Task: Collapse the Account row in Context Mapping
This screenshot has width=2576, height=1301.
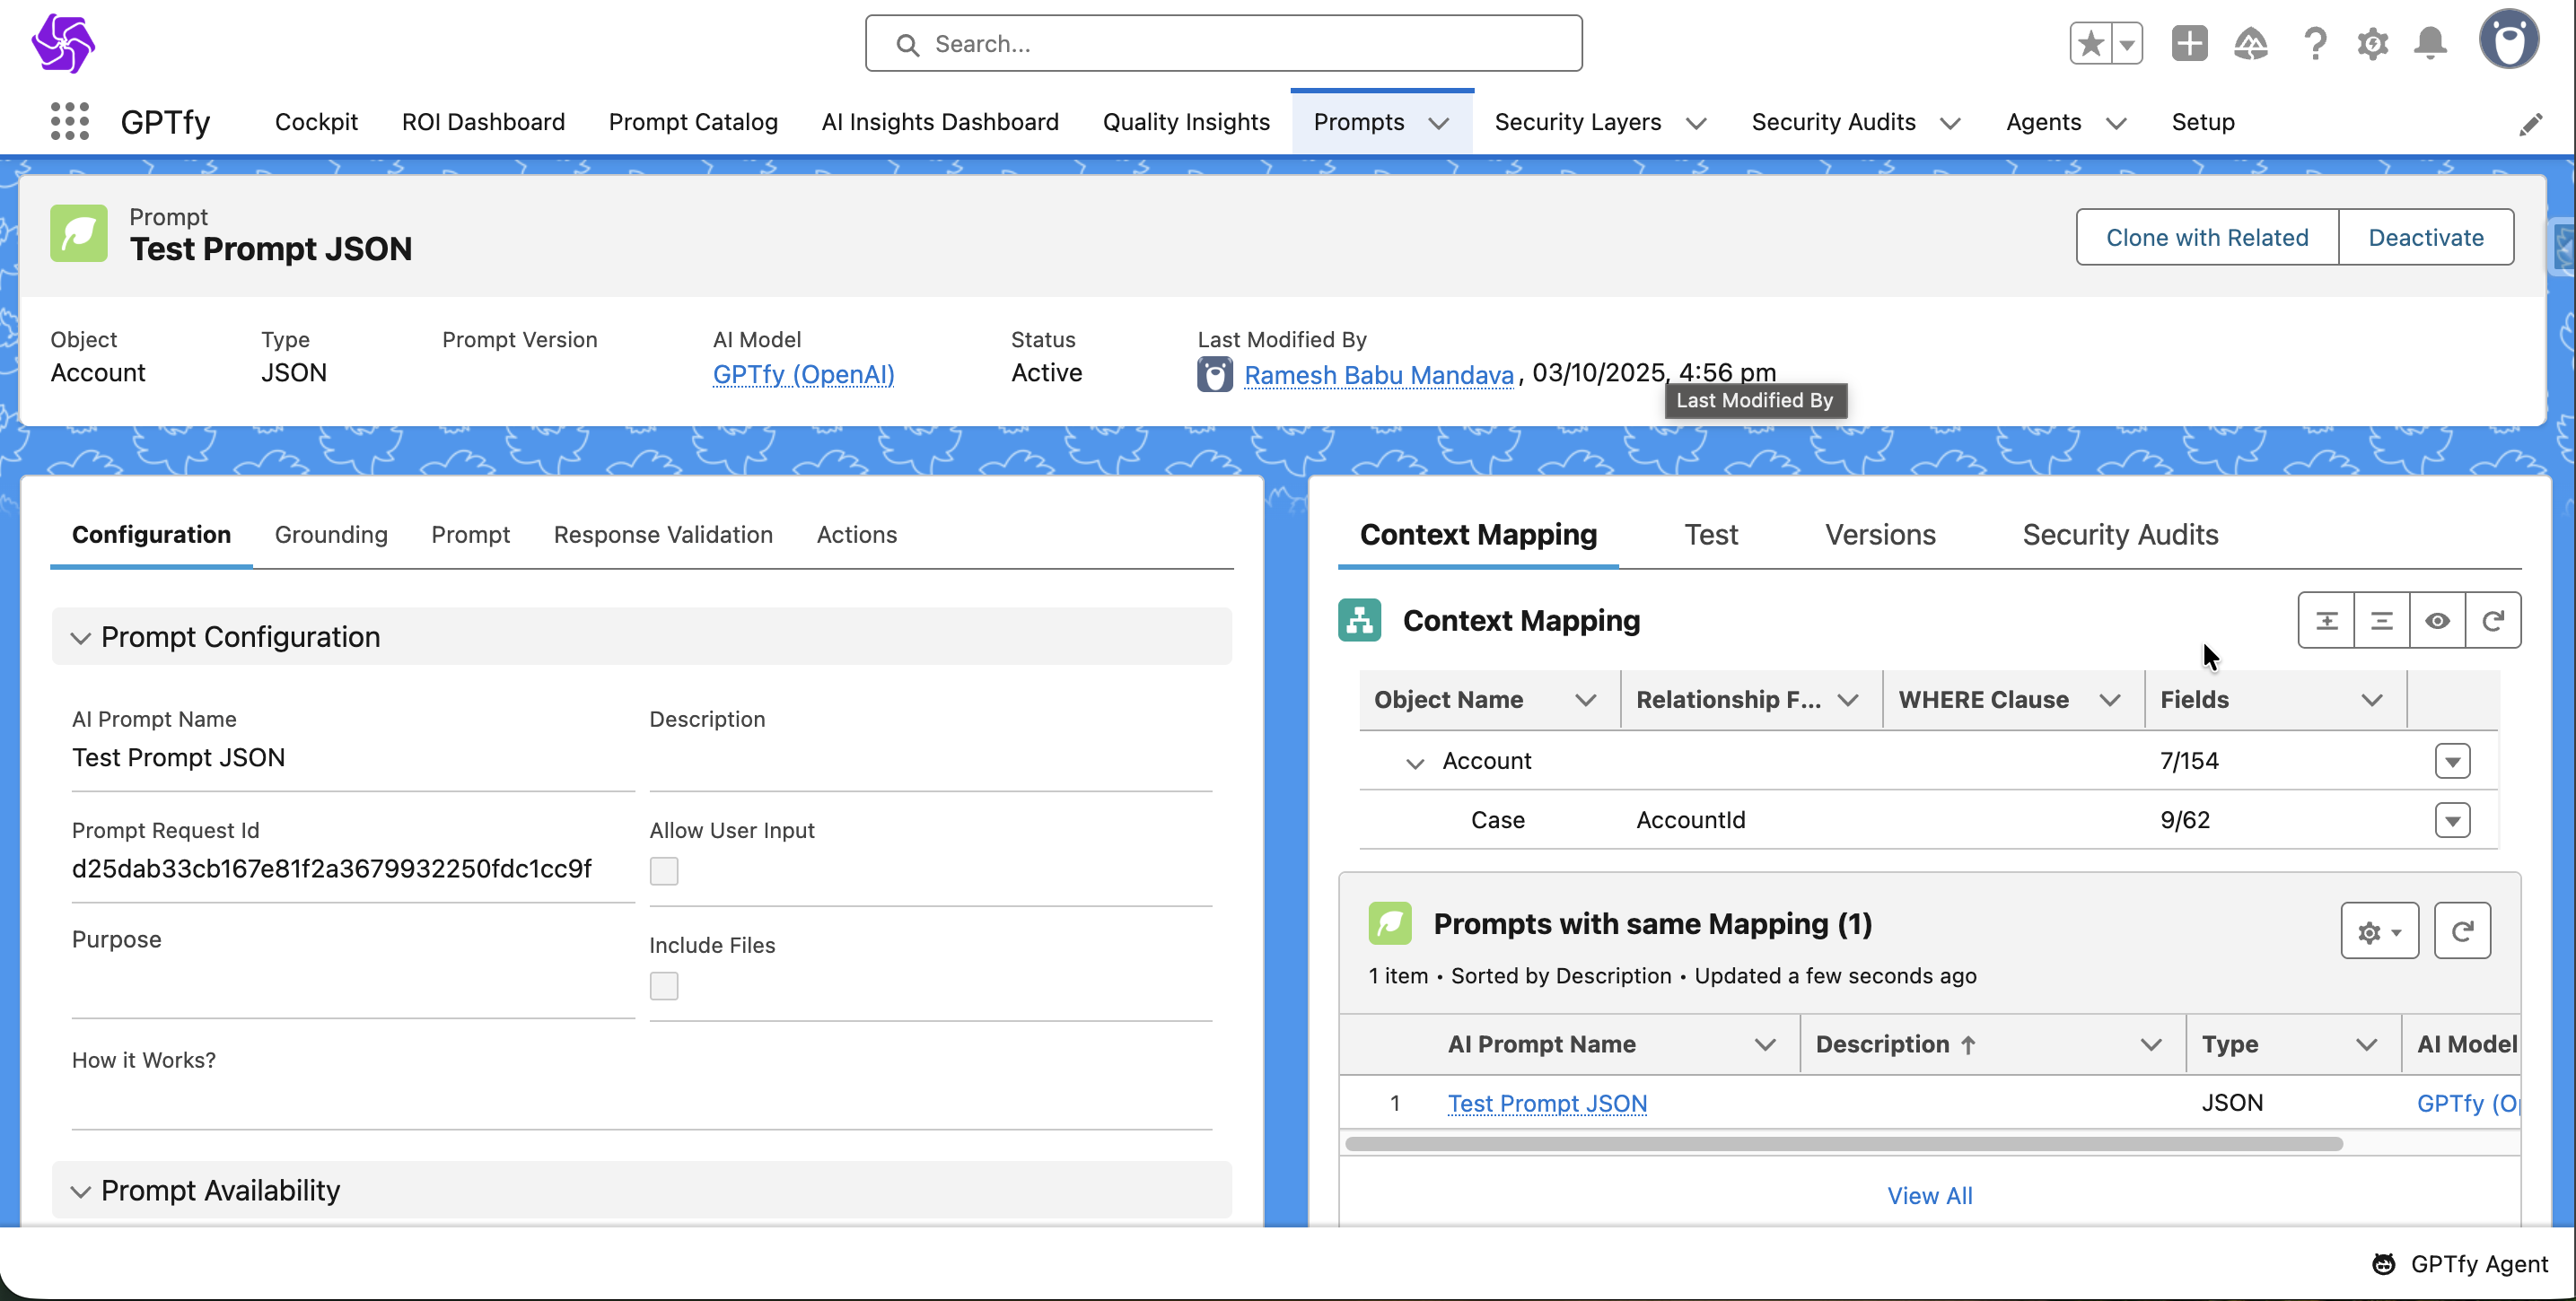Action: click(x=1414, y=763)
